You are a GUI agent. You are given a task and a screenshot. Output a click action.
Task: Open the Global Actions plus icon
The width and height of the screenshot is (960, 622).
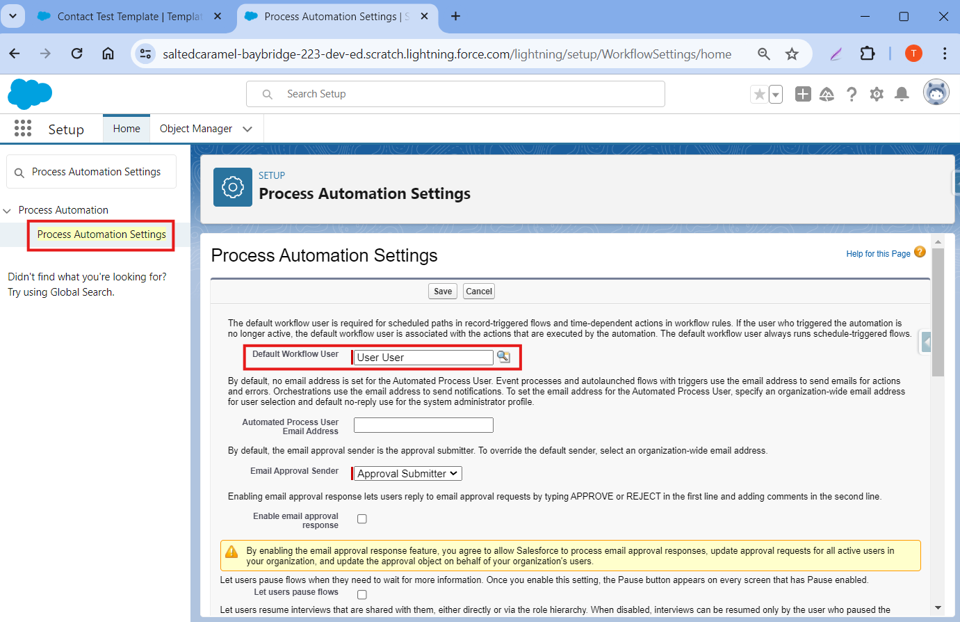click(803, 94)
